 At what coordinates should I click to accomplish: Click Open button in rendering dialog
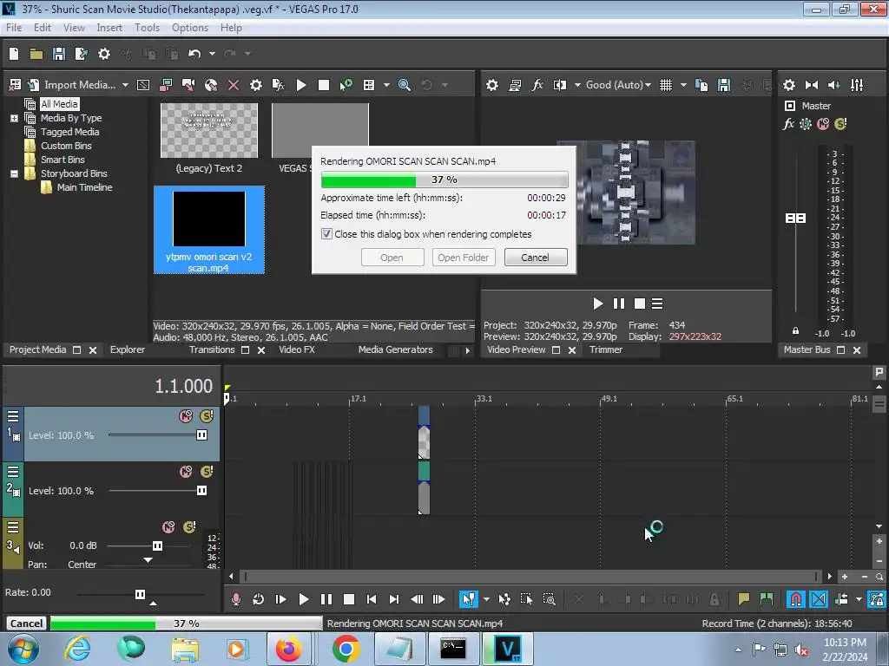tap(392, 257)
